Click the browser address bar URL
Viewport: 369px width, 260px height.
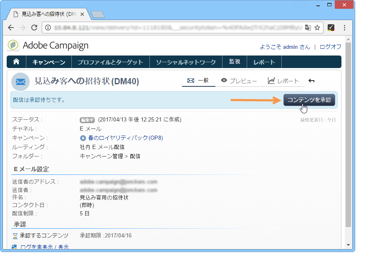[x=178, y=28]
